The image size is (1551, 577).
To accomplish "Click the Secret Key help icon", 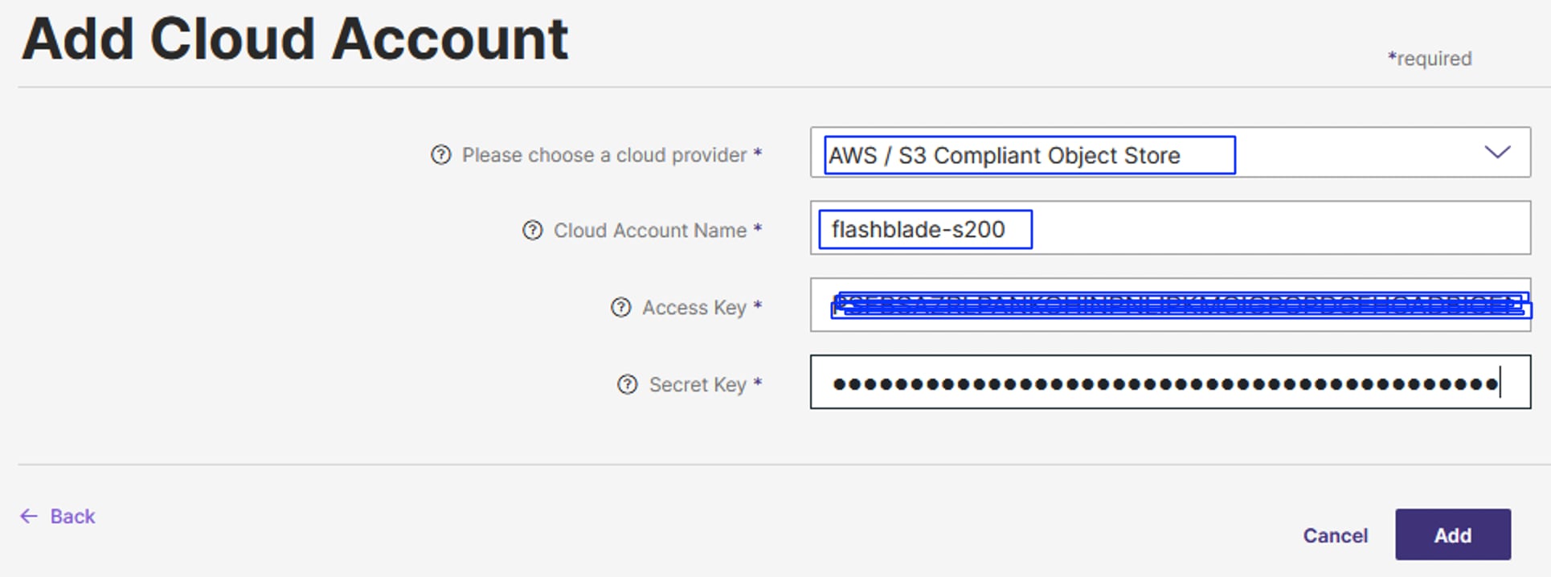I will coord(627,385).
